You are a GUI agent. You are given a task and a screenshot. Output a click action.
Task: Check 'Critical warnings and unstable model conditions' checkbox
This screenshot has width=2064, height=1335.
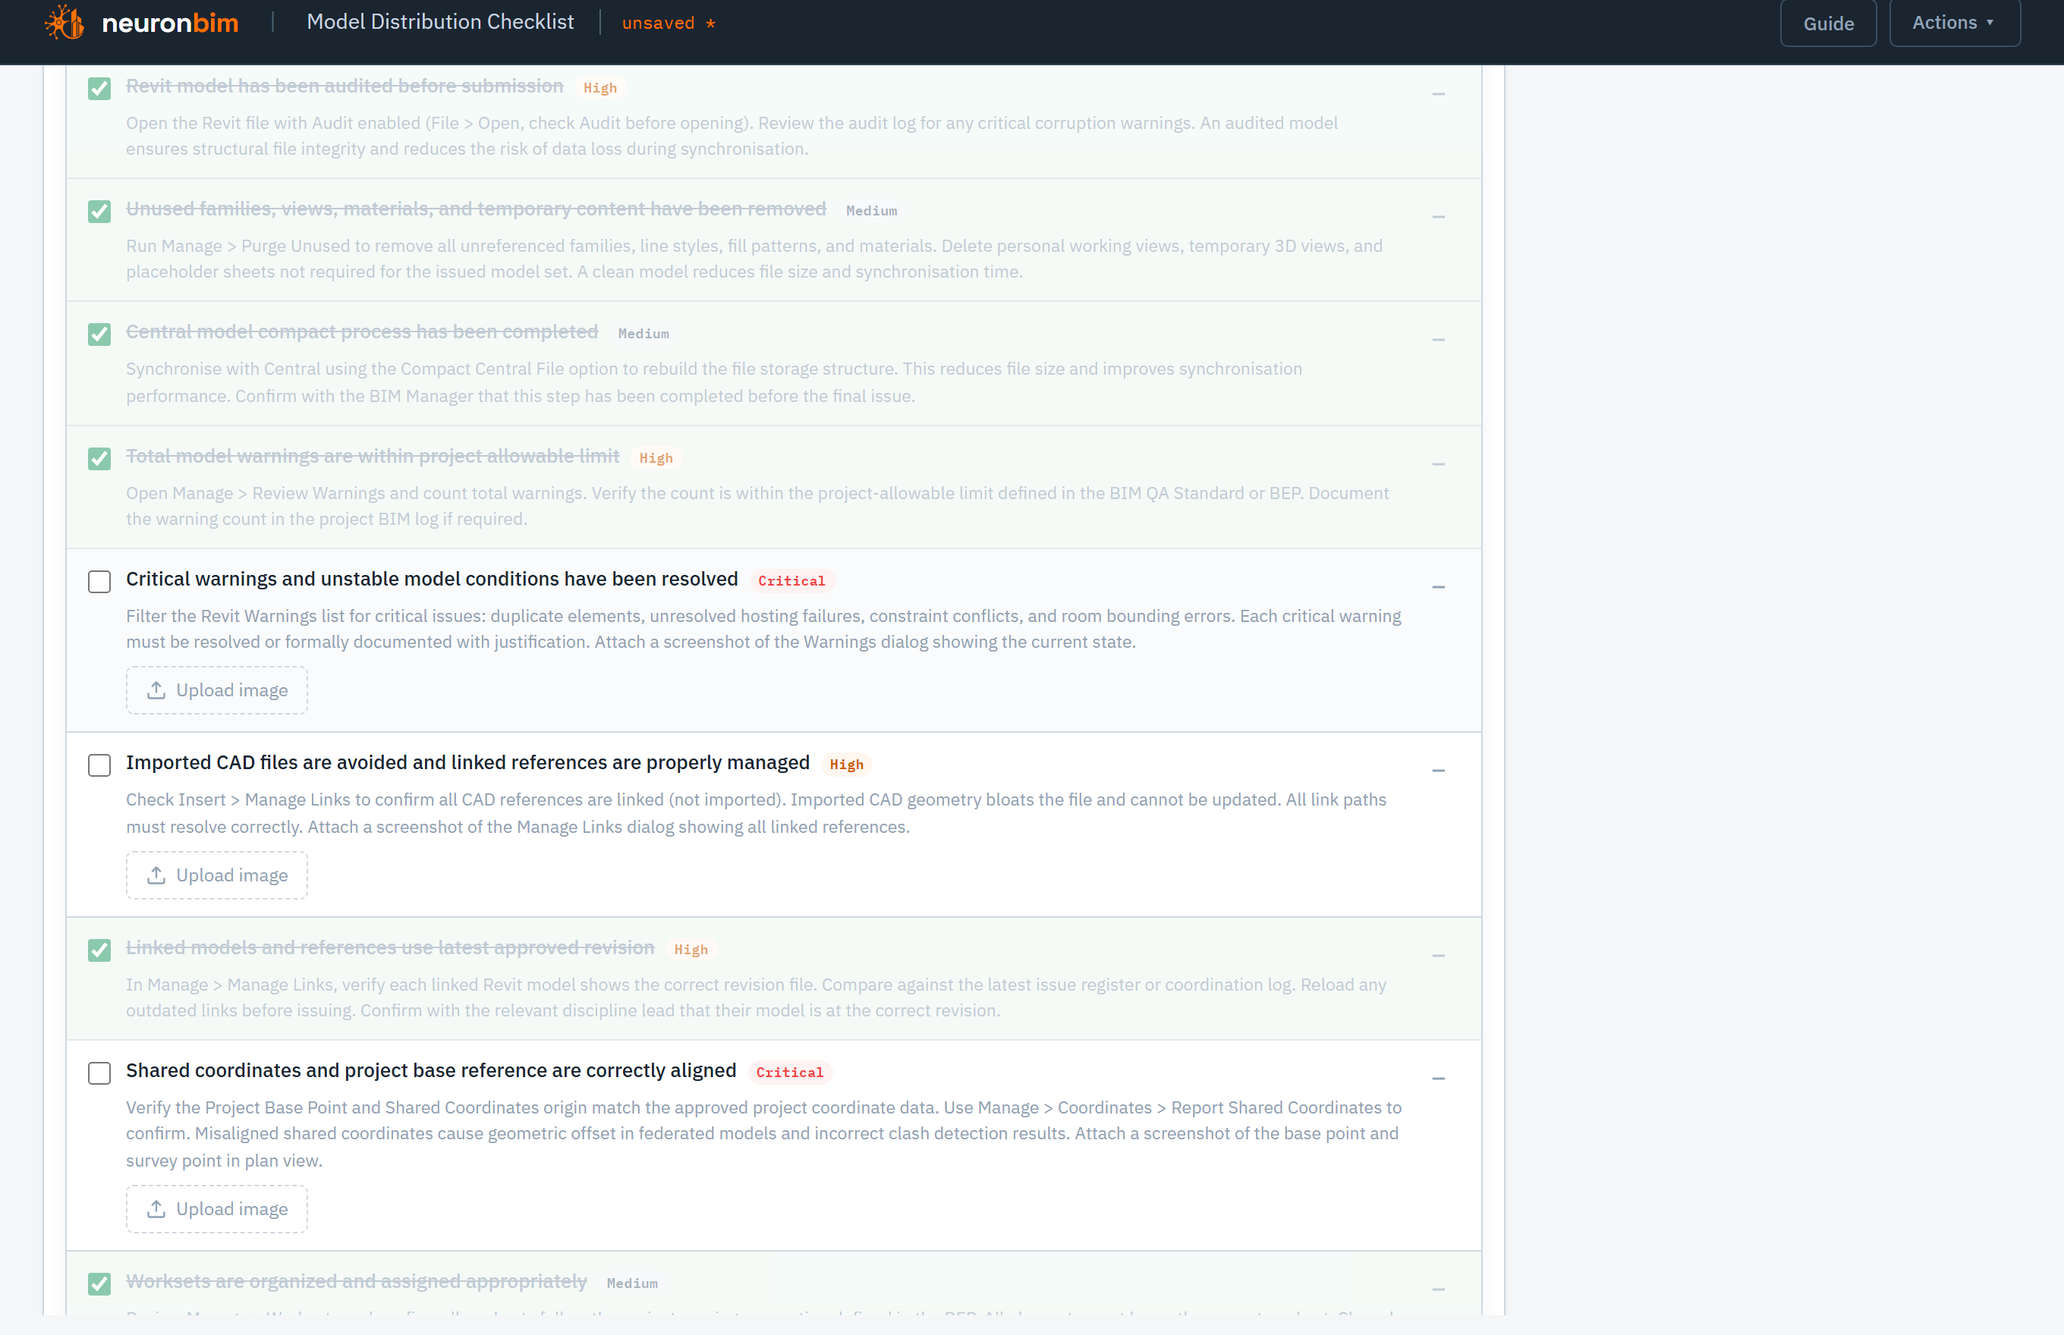[99, 582]
